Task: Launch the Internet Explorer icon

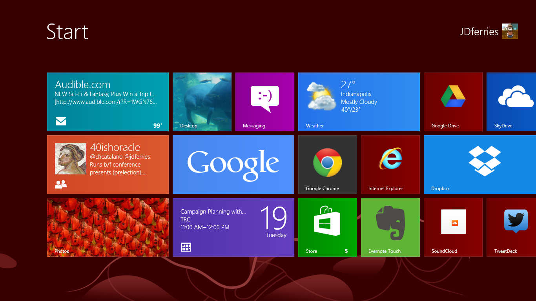Action: [390, 159]
